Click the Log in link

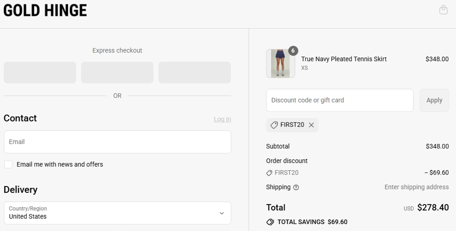[222, 119]
